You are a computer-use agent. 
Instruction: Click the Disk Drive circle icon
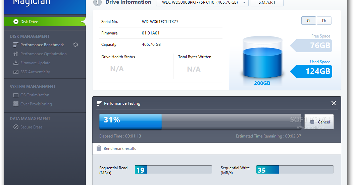click(16, 22)
